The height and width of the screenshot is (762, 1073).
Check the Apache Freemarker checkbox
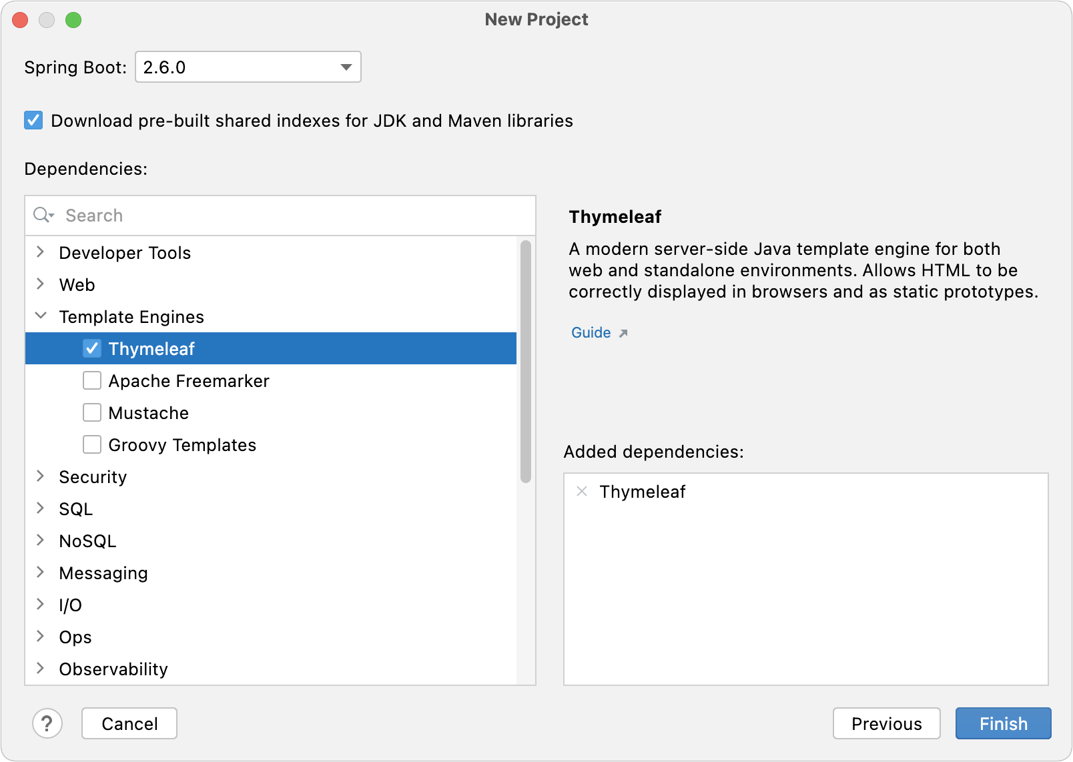click(x=92, y=380)
